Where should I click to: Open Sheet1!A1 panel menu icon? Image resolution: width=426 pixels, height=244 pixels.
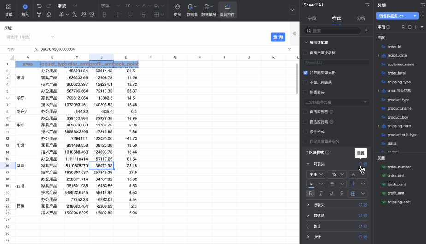(x=367, y=5)
